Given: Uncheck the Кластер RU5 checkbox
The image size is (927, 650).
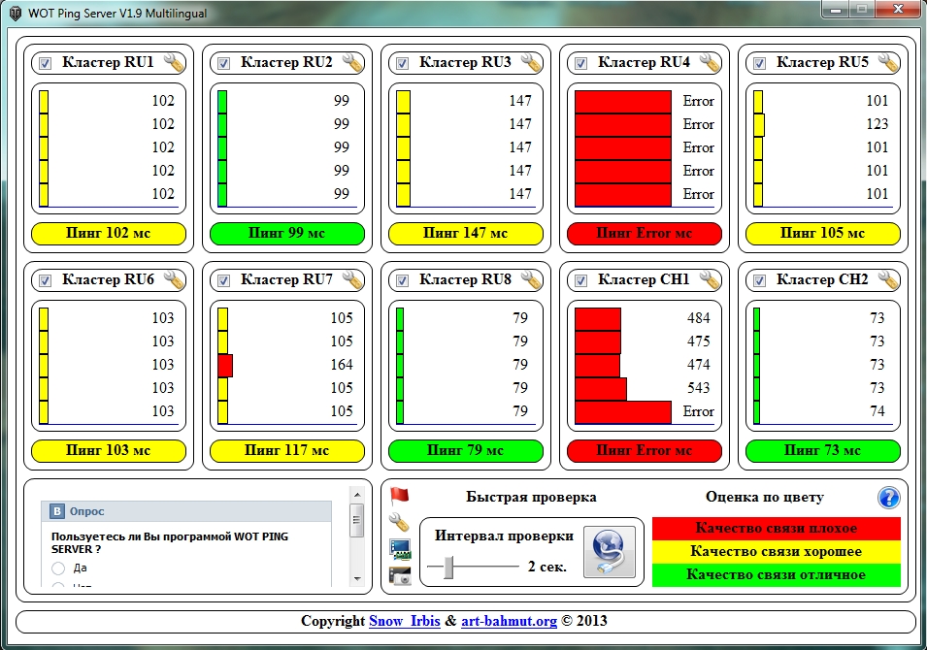Looking at the screenshot, I should pyautogui.click(x=759, y=64).
